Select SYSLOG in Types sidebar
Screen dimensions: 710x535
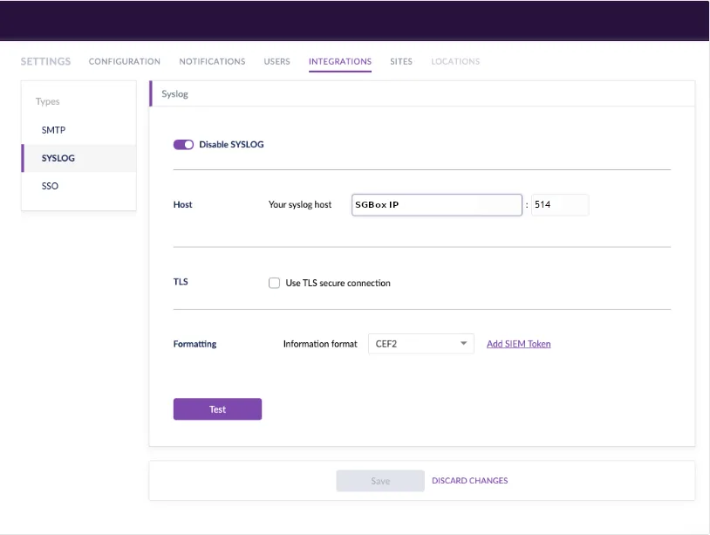(x=79, y=158)
